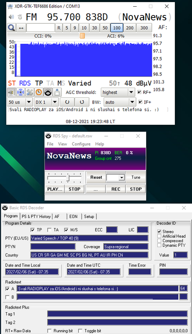192x334 pixels.
Task: Click the R frequency step button
Action: pyautogui.click(x=59, y=28)
